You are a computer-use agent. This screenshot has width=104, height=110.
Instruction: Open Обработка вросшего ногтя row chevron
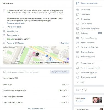pyautogui.click(x=69, y=97)
